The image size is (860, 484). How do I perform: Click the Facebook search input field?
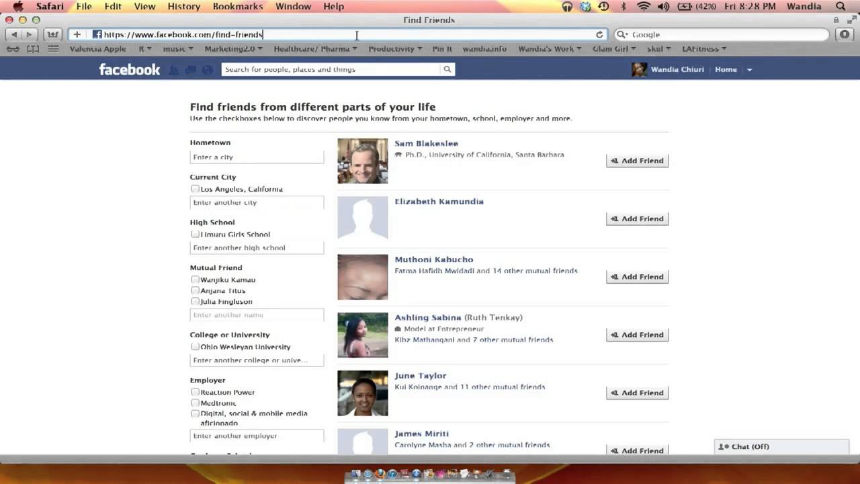click(x=331, y=69)
